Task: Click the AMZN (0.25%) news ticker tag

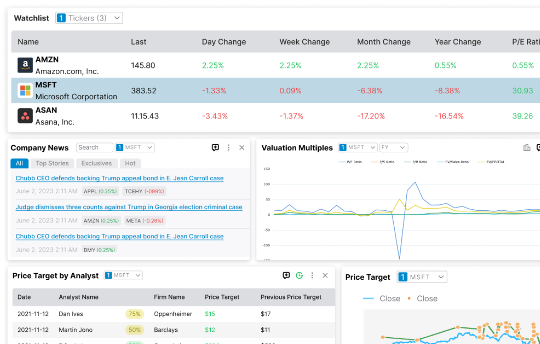Action: click(101, 221)
